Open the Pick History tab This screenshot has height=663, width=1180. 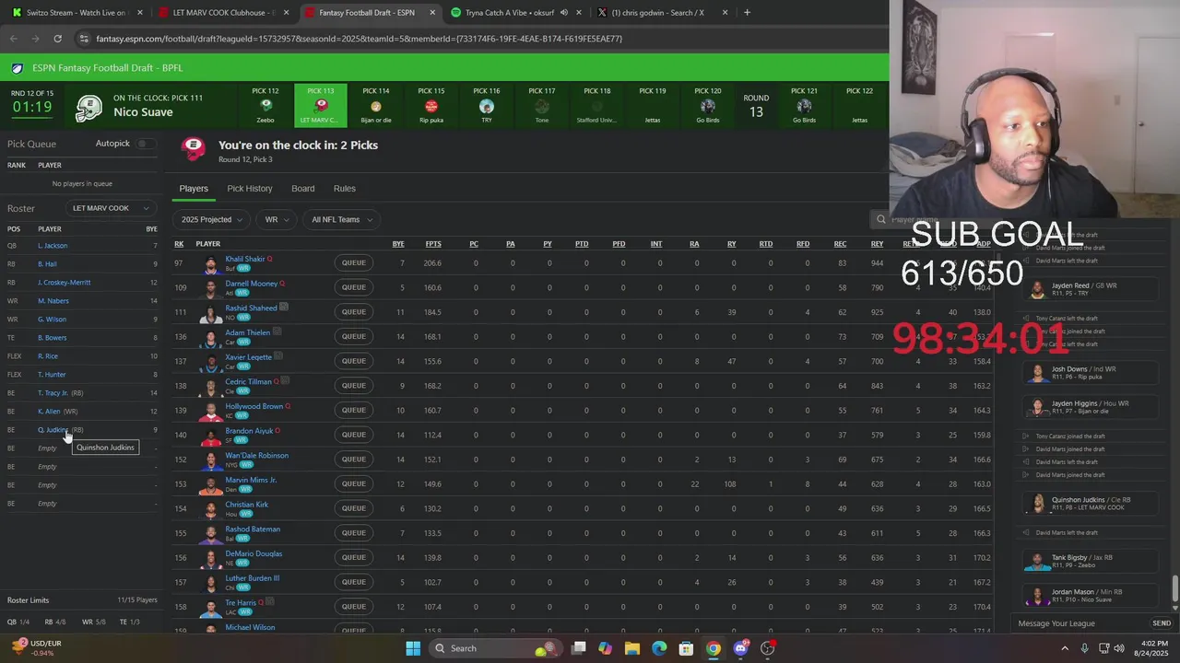coord(250,189)
